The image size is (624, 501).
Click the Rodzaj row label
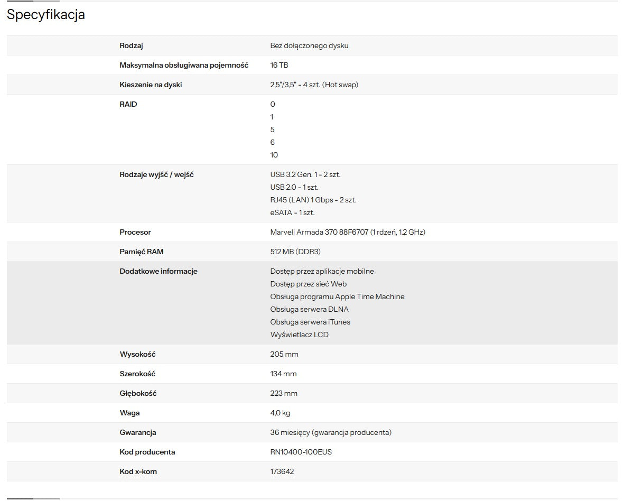(131, 45)
